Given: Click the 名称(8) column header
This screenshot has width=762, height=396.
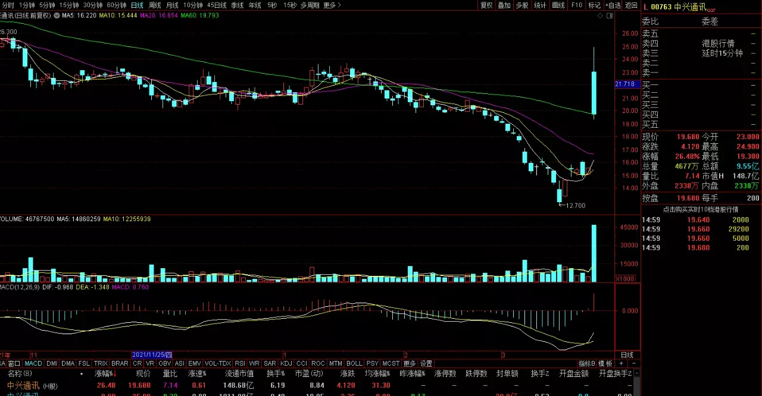Looking at the screenshot, I should (x=20, y=373).
